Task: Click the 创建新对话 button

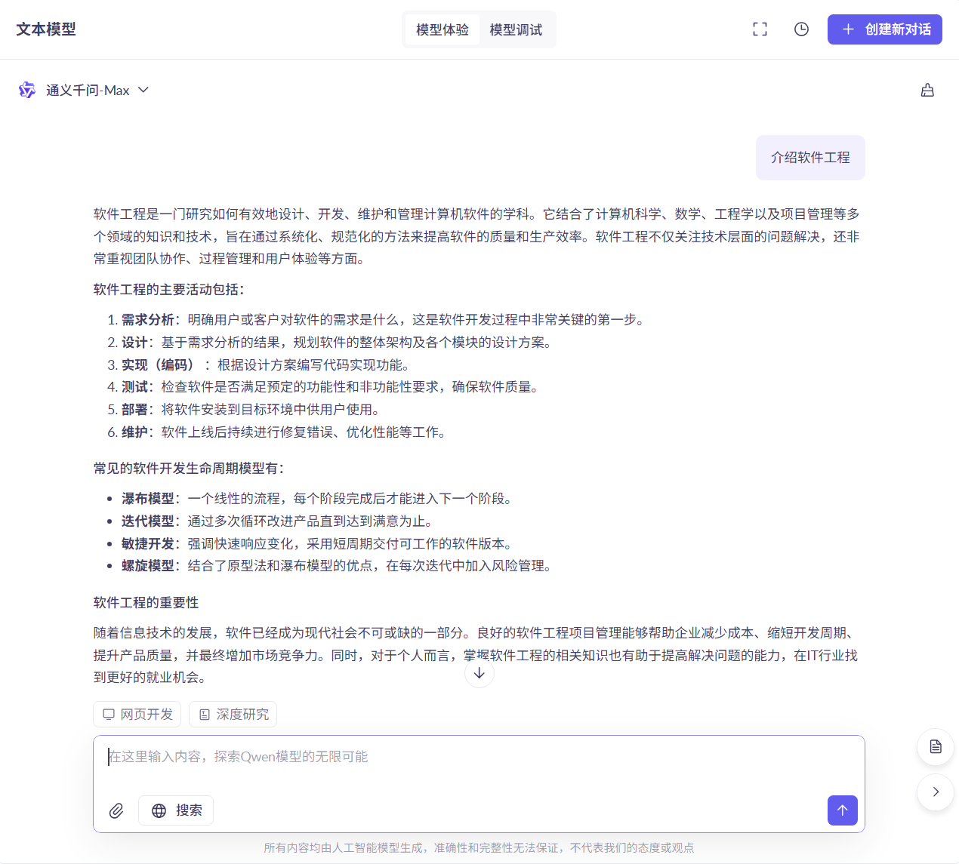Action: point(885,29)
